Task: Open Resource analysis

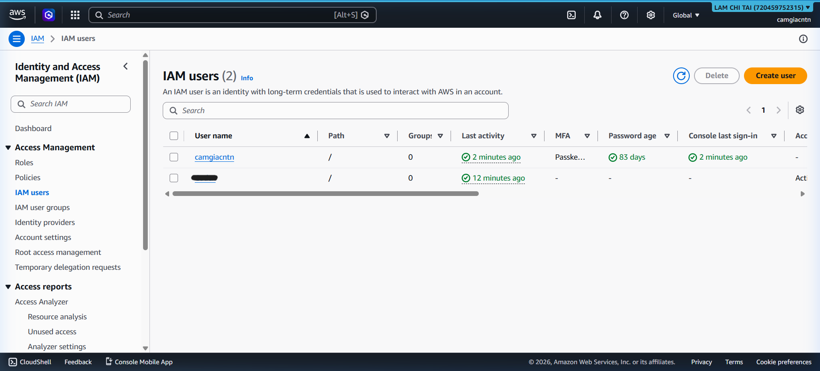Action: click(x=57, y=317)
